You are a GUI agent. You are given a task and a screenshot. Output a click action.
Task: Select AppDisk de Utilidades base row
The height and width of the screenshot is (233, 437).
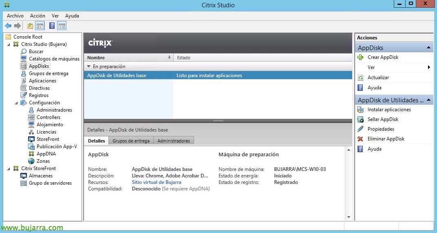[218, 76]
